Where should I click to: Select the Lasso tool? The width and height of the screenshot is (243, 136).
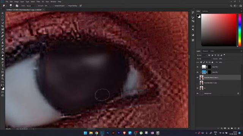[3, 20]
